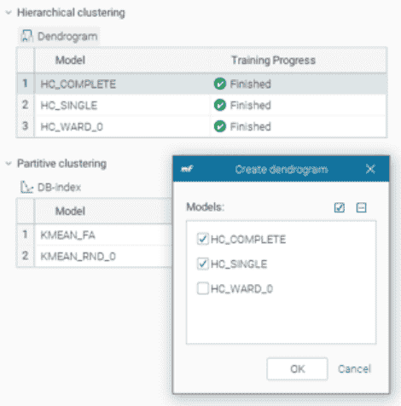The image size is (401, 406).
Task: Select all models check icon
Action: coord(340,207)
